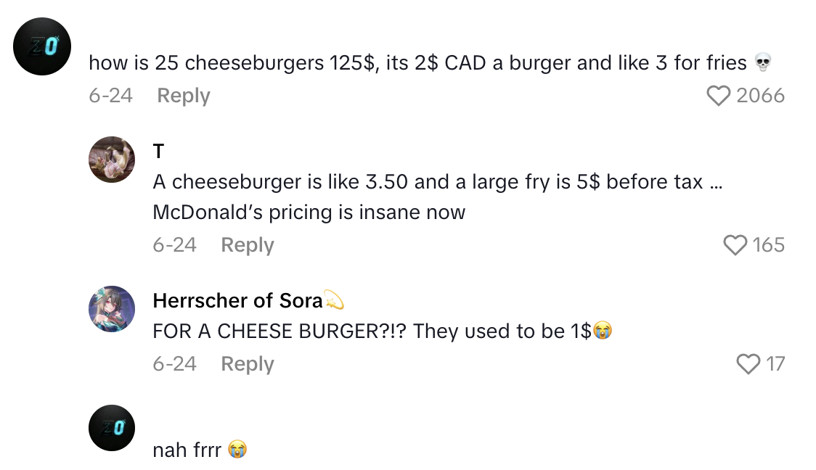Select the username 'T'
Viewport: 816px width, 470px height.
click(x=157, y=152)
